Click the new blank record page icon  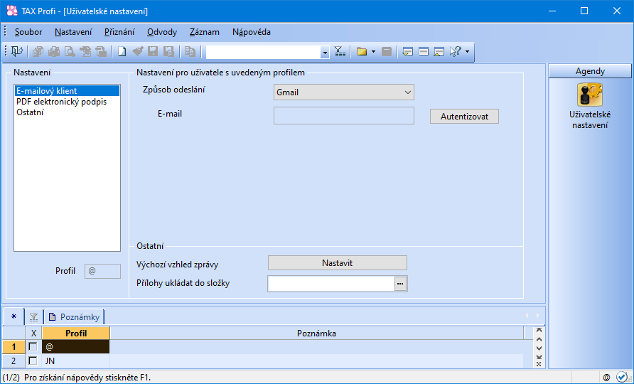(122, 52)
